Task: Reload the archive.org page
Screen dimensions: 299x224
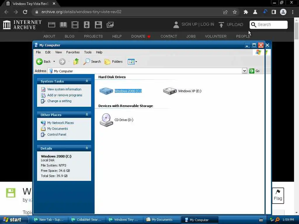Action: point(25,12)
